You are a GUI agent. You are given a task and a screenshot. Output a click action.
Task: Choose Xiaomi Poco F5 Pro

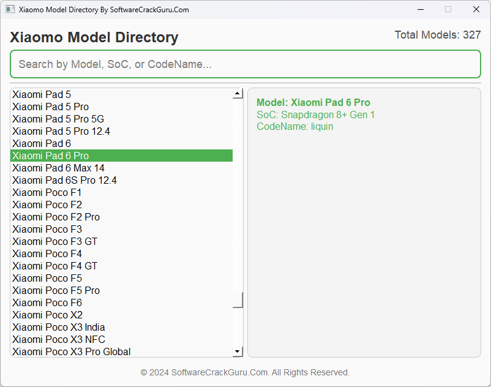coord(56,290)
